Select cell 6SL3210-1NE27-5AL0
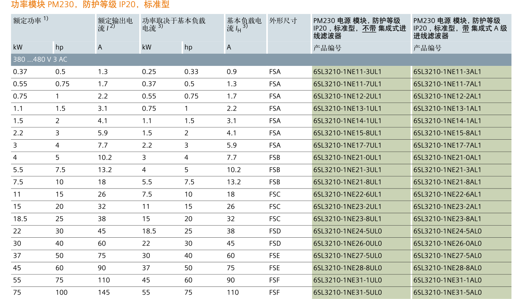Image resolution: width=522 pixels, height=299 pixels. tap(447, 255)
